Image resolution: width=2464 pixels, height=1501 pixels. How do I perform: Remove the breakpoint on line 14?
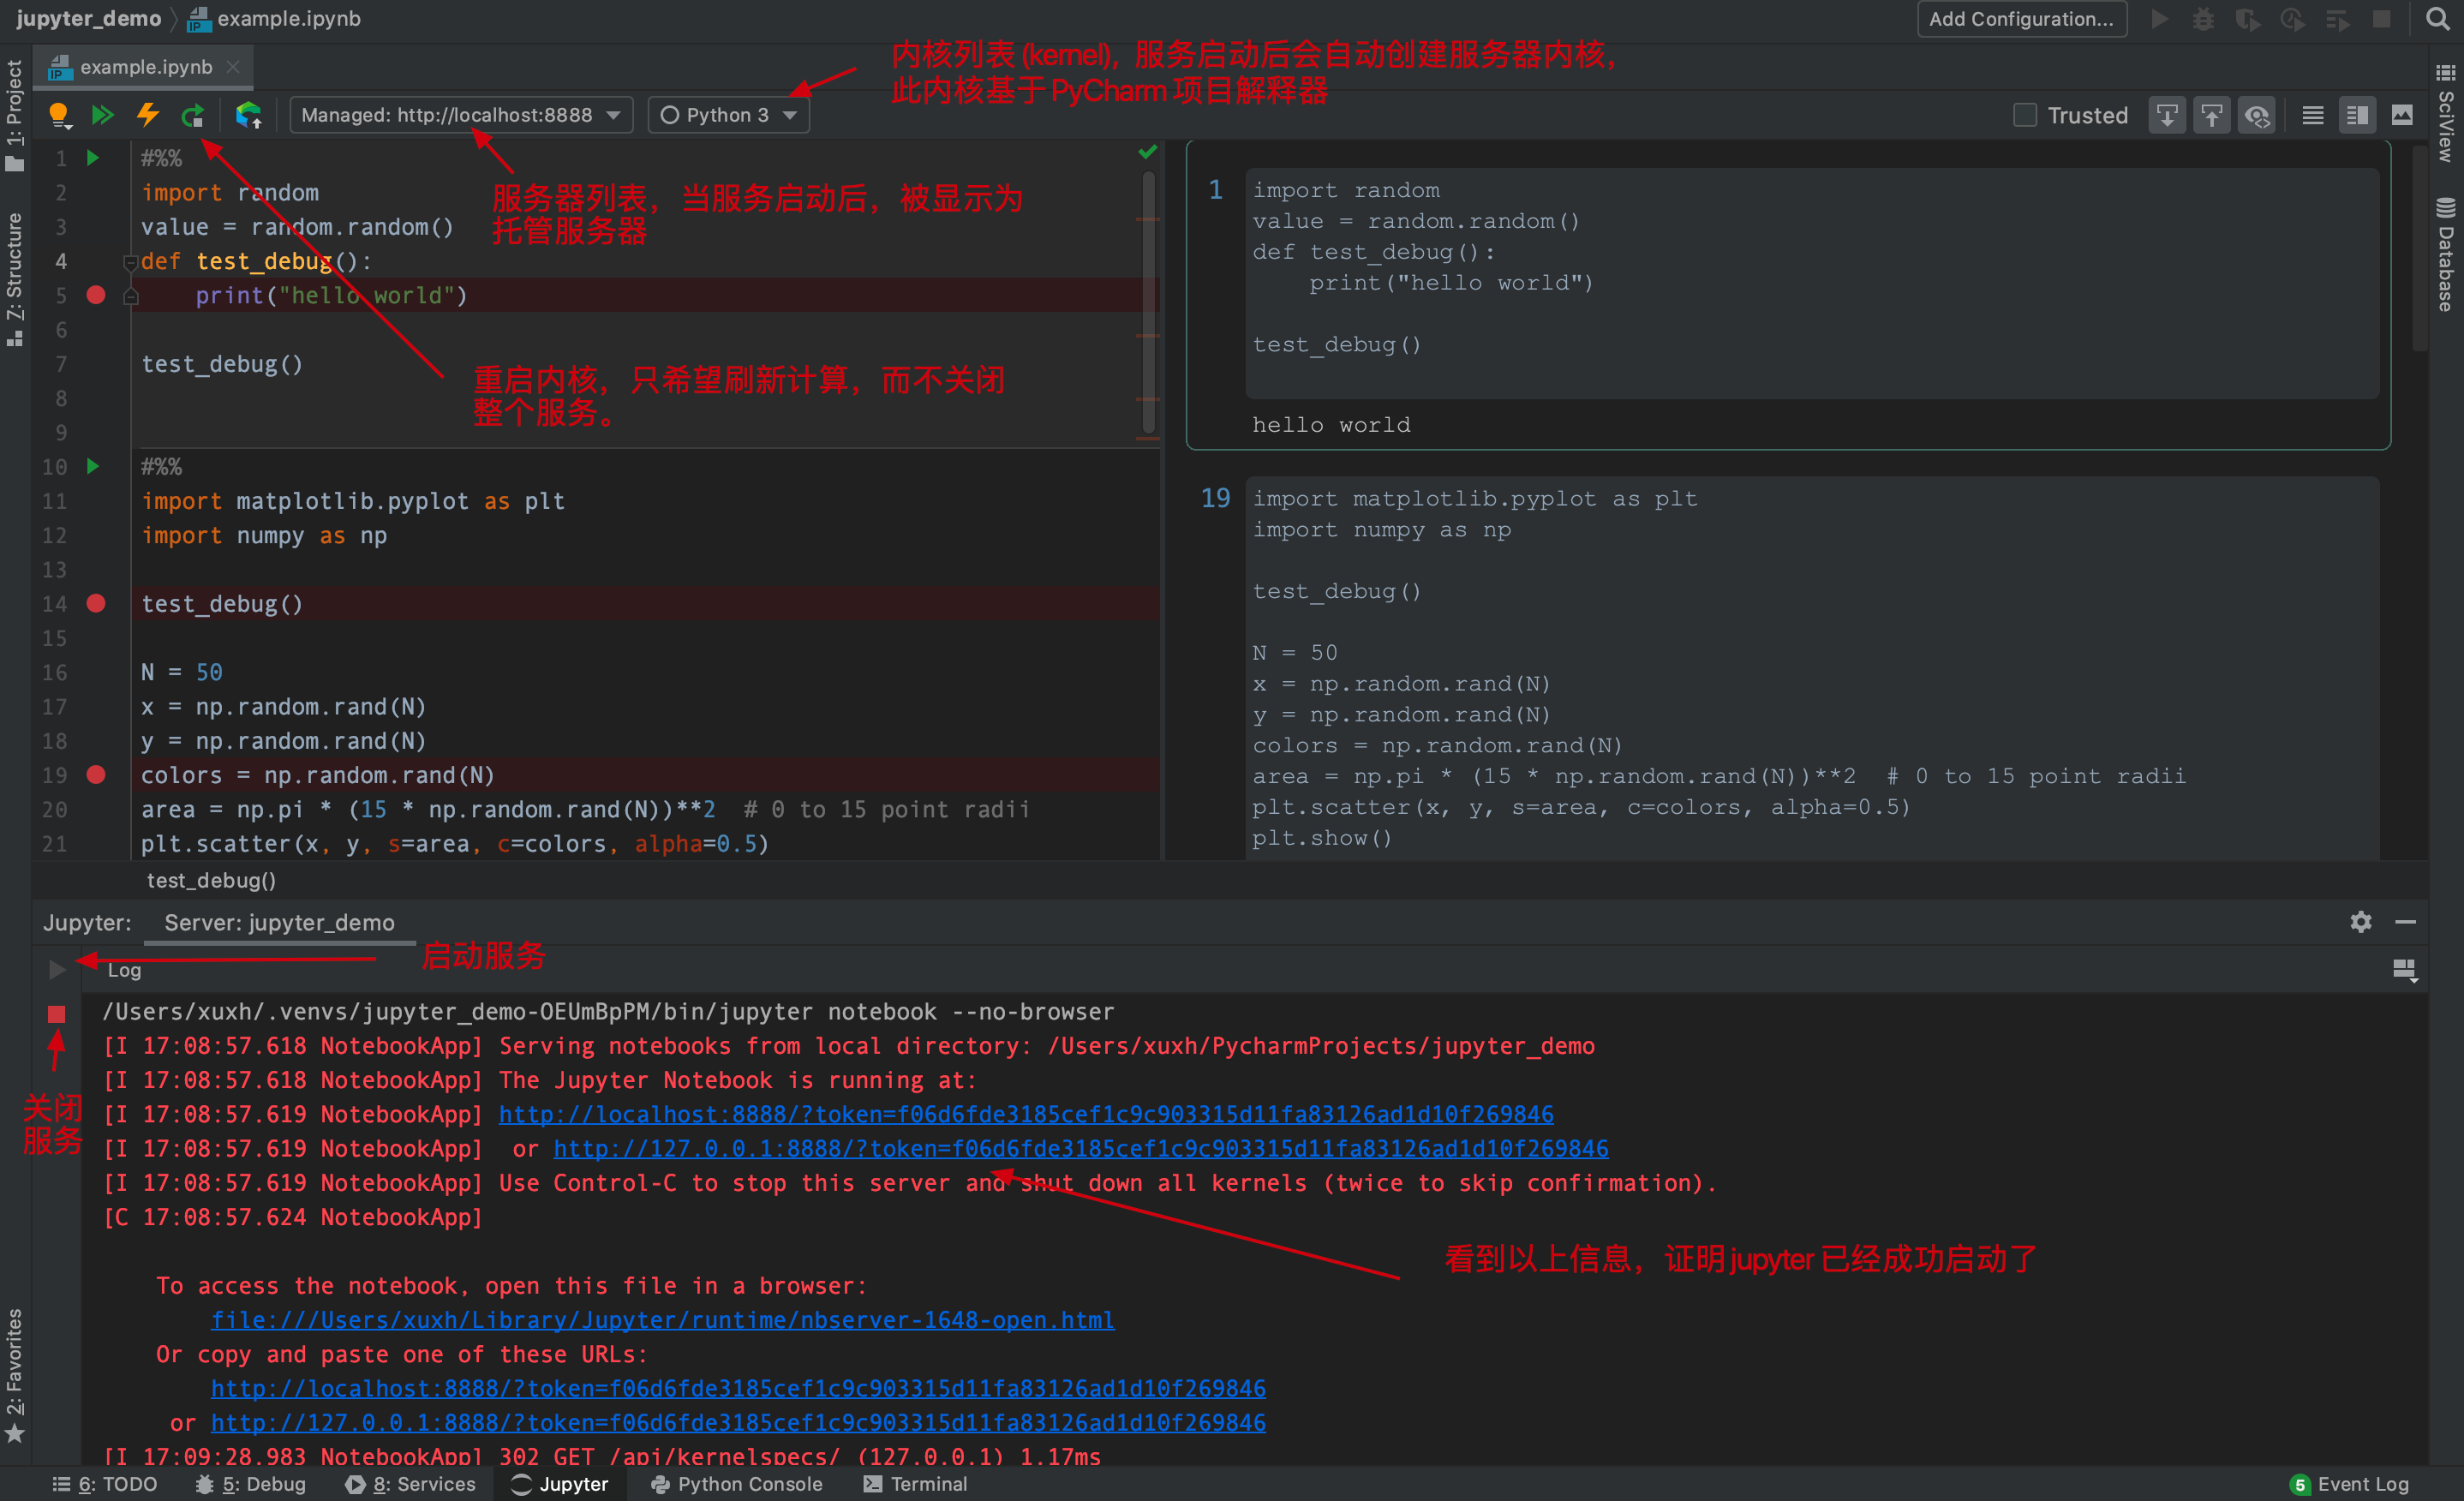point(96,603)
